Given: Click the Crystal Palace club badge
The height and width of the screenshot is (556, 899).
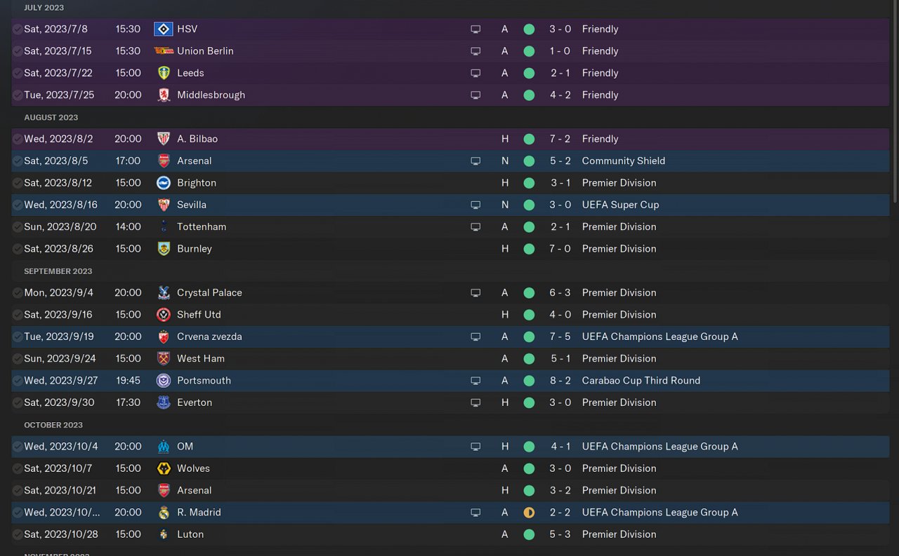Looking at the screenshot, I should [x=164, y=293].
